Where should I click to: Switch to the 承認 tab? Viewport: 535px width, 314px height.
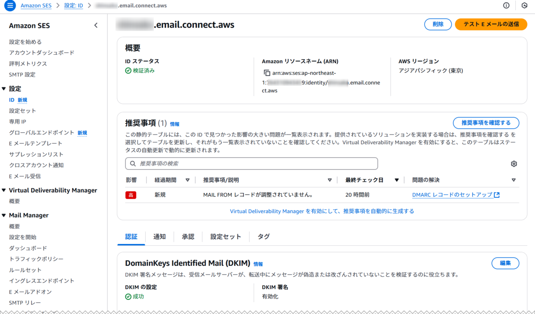click(x=188, y=237)
